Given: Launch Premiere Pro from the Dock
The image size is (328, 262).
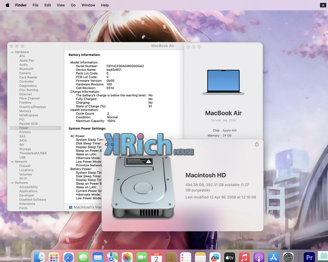Looking at the screenshot, I should 310,257.
